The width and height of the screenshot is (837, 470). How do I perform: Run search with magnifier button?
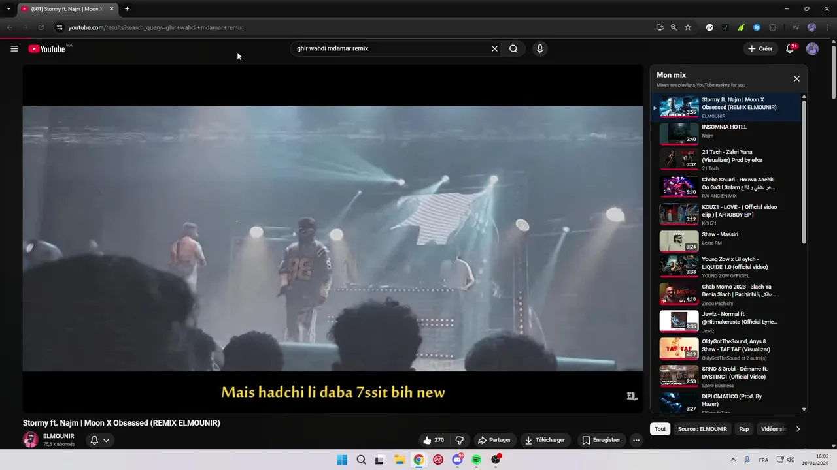point(513,48)
